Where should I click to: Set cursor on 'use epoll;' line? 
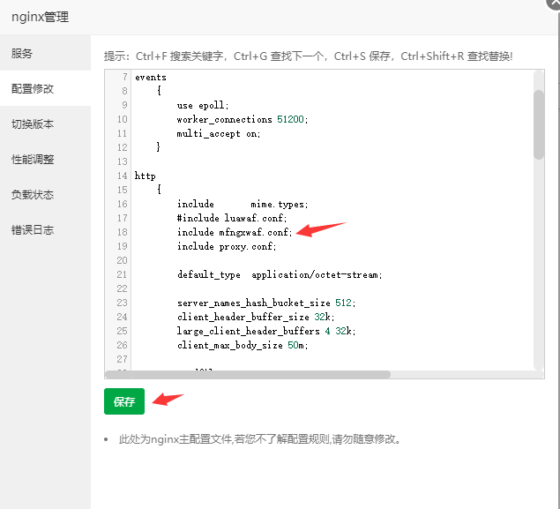click(203, 105)
